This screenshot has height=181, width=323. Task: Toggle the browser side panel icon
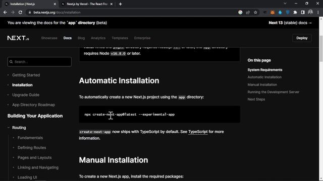click(303, 12)
